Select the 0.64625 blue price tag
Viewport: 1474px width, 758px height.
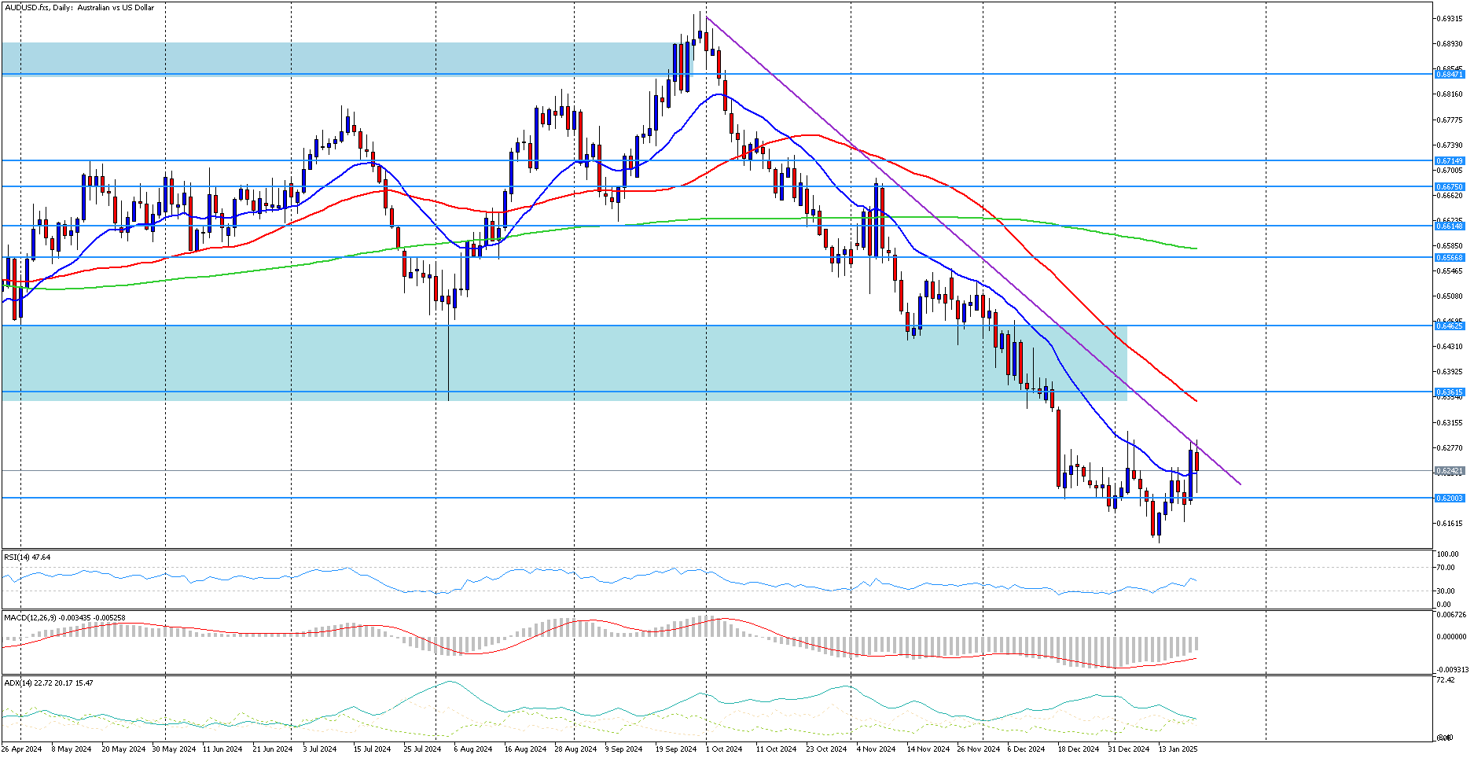coord(1450,326)
